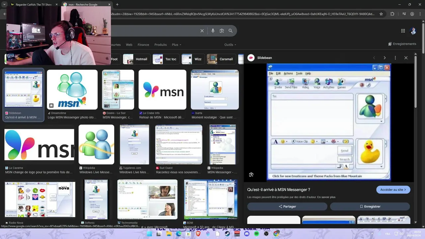
Task: Open the Chrome three-dot menu
Action: [x=420, y=14]
